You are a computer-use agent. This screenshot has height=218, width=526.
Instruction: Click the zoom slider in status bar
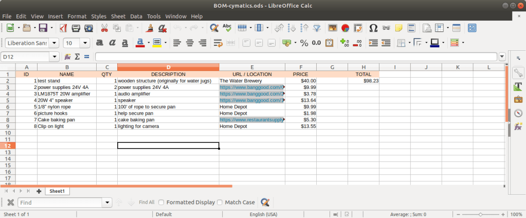(480, 214)
